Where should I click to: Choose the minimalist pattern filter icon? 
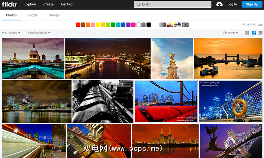pos(177,25)
